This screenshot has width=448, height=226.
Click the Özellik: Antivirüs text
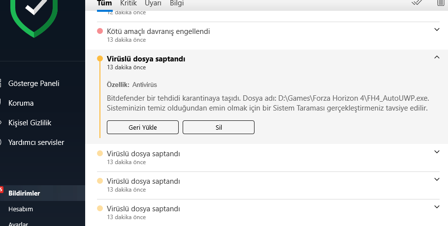pos(132,85)
